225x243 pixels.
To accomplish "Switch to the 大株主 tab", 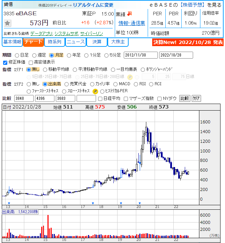I will coord(118,42).
